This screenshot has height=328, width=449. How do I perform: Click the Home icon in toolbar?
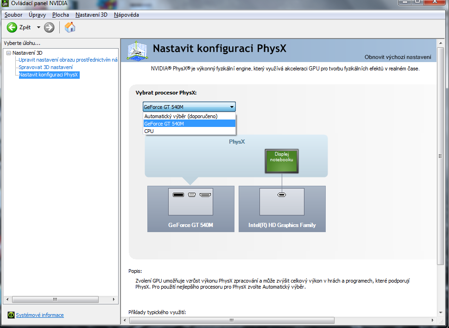pos(70,27)
